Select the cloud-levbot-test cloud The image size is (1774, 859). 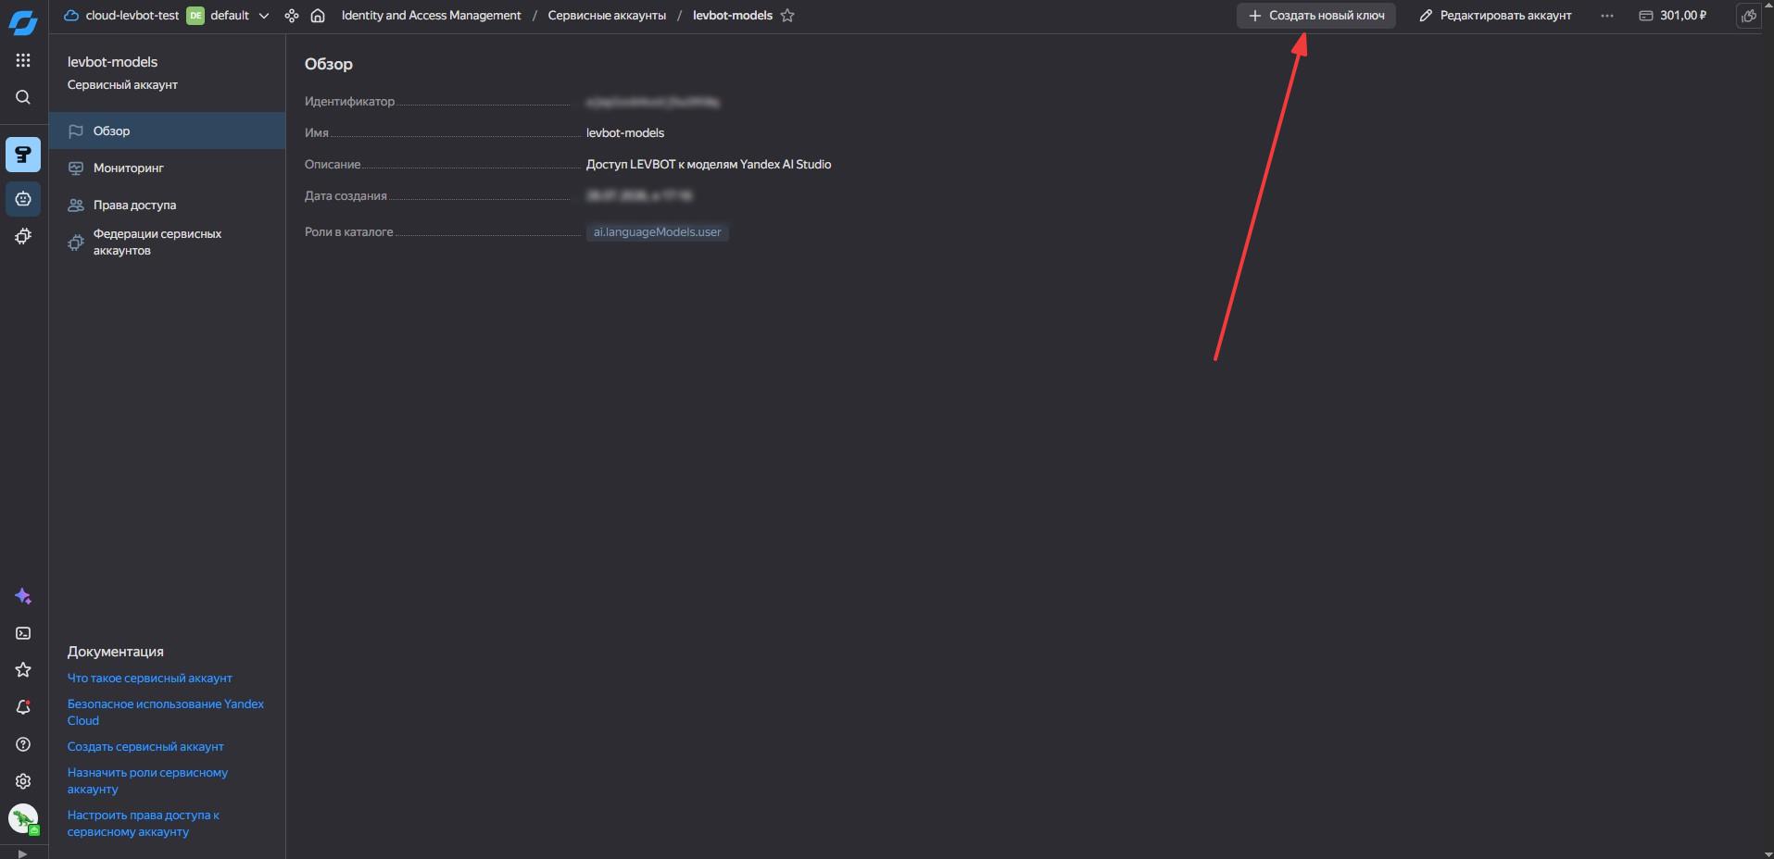[x=121, y=16]
